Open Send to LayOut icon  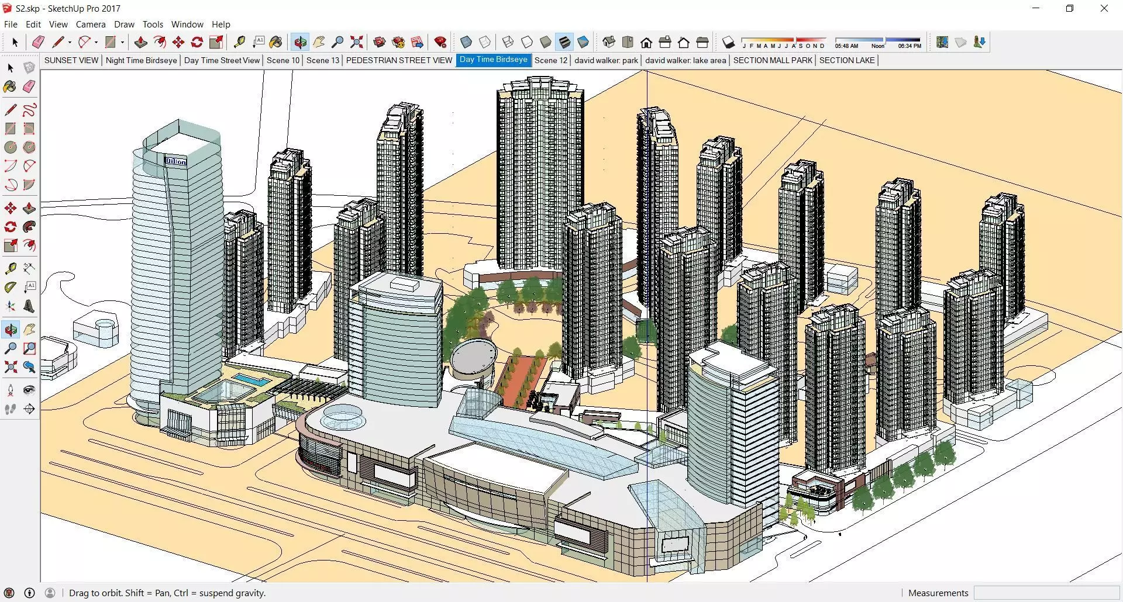click(417, 42)
